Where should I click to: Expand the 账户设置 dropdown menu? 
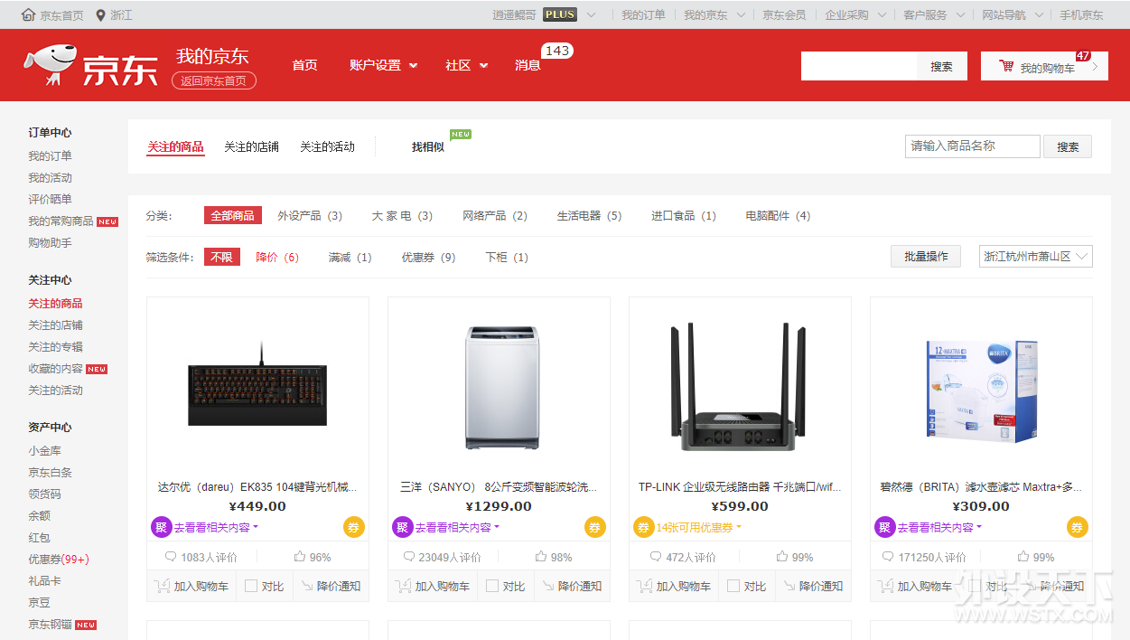coord(383,65)
